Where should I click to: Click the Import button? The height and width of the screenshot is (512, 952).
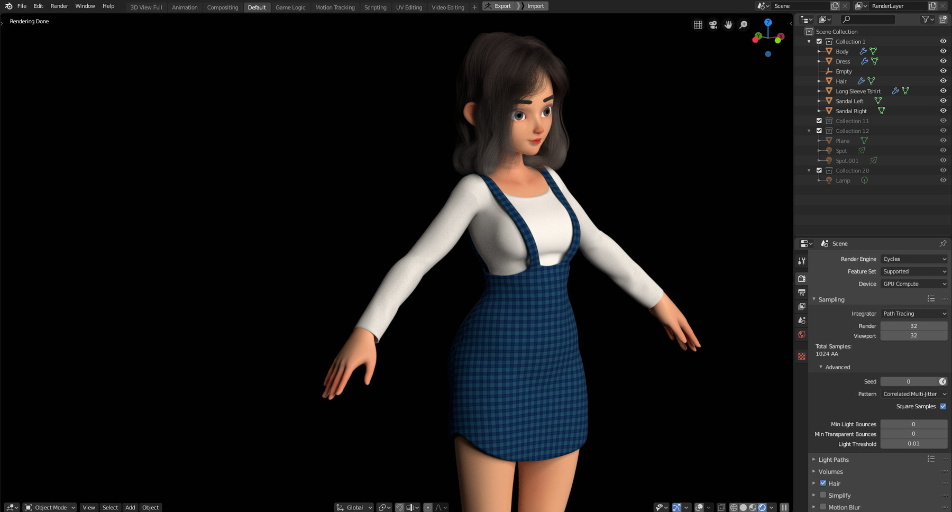[x=532, y=6]
